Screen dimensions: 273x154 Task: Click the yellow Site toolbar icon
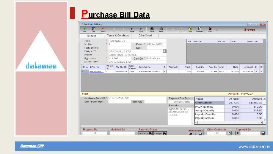point(190,30)
